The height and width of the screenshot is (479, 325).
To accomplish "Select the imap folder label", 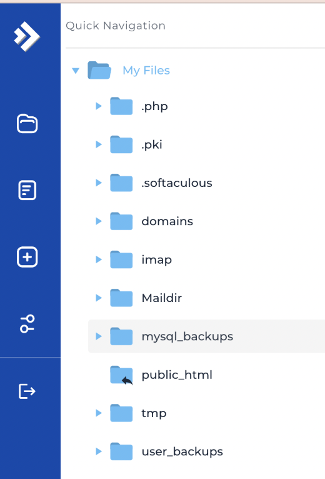I will [x=156, y=260].
